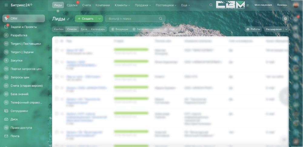Click the Моя лицензия button
303x147 pixels.
[x=263, y=5]
